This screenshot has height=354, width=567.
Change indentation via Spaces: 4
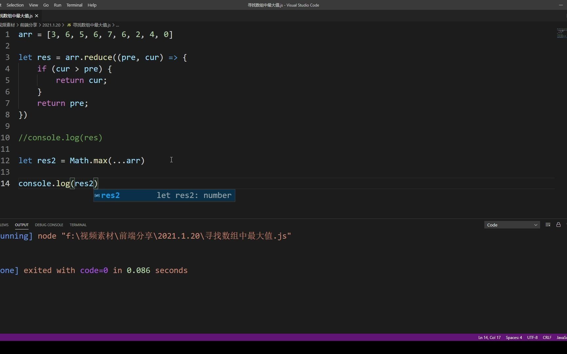(x=514, y=338)
